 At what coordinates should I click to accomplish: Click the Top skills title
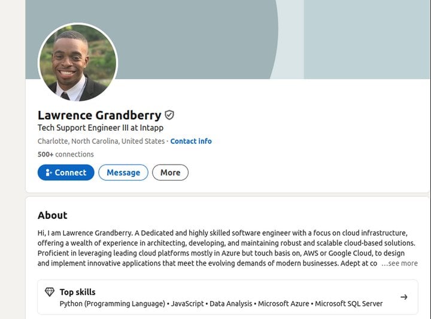click(77, 292)
